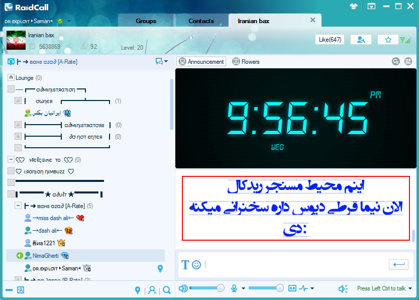This screenshot has height=300, width=419.
Task: Click the announcement panel scrollbar
Action: tap(413, 235)
